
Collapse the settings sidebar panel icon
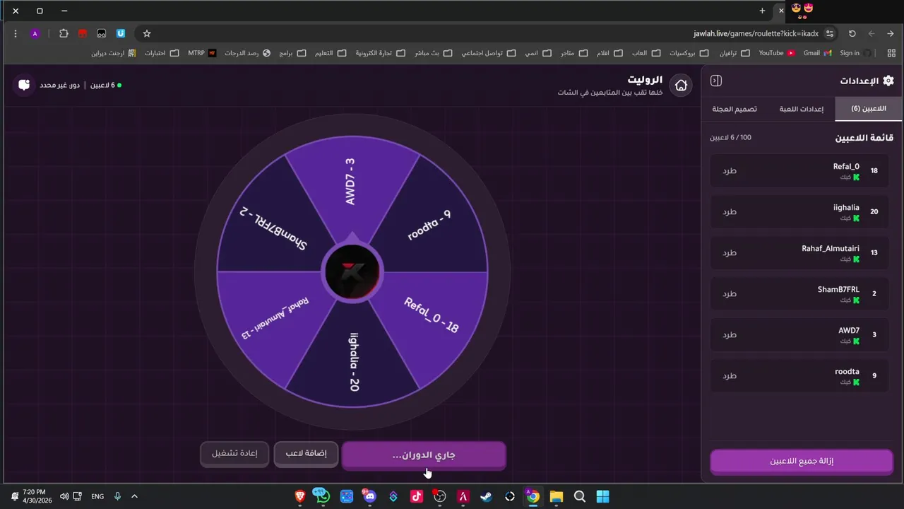pyautogui.click(x=716, y=81)
